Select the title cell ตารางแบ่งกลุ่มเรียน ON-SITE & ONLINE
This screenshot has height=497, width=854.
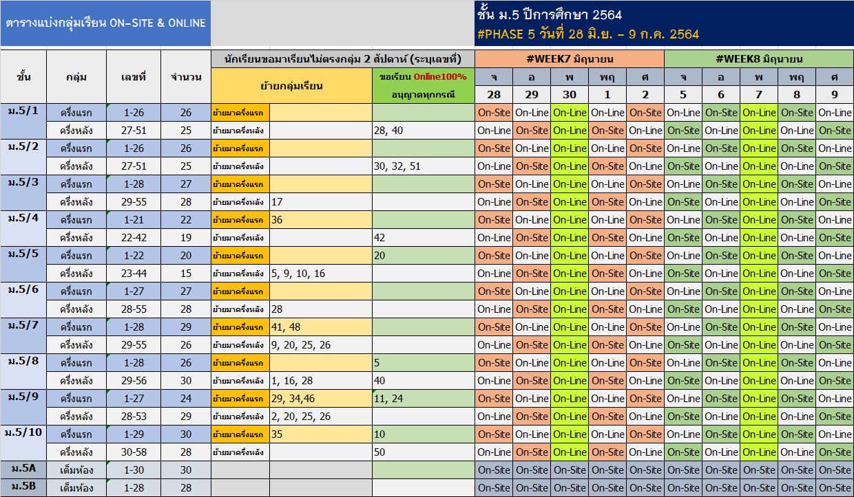pyautogui.click(x=105, y=23)
